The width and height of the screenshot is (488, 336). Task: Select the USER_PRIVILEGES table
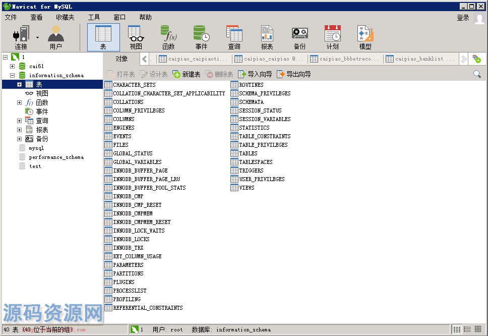[258, 179]
